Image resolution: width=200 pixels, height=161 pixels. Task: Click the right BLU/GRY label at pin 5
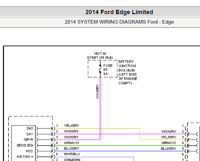coord(169,149)
